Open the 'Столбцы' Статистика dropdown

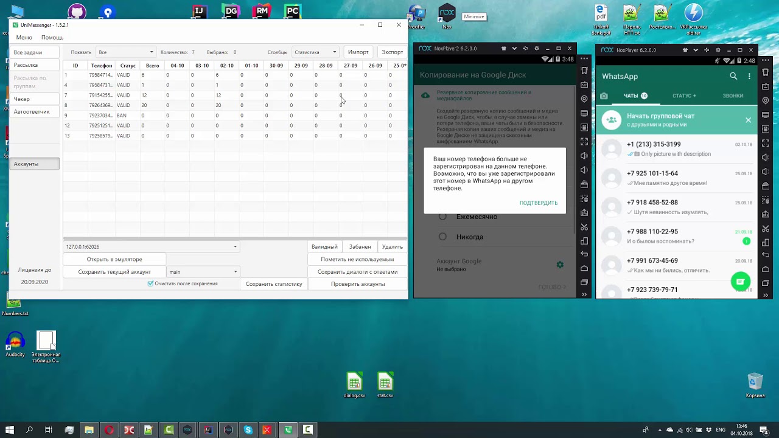(x=315, y=52)
